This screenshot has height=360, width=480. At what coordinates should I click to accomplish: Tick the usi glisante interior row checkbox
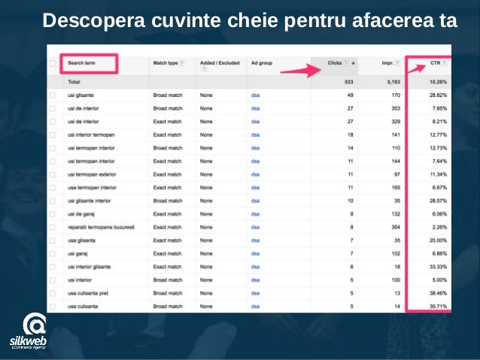tap(53, 201)
